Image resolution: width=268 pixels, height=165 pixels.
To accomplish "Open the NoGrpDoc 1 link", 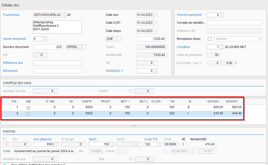I will (x=114, y=71).
